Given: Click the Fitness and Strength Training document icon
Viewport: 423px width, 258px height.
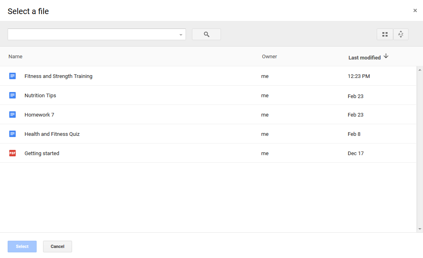Looking at the screenshot, I should 12,76.
